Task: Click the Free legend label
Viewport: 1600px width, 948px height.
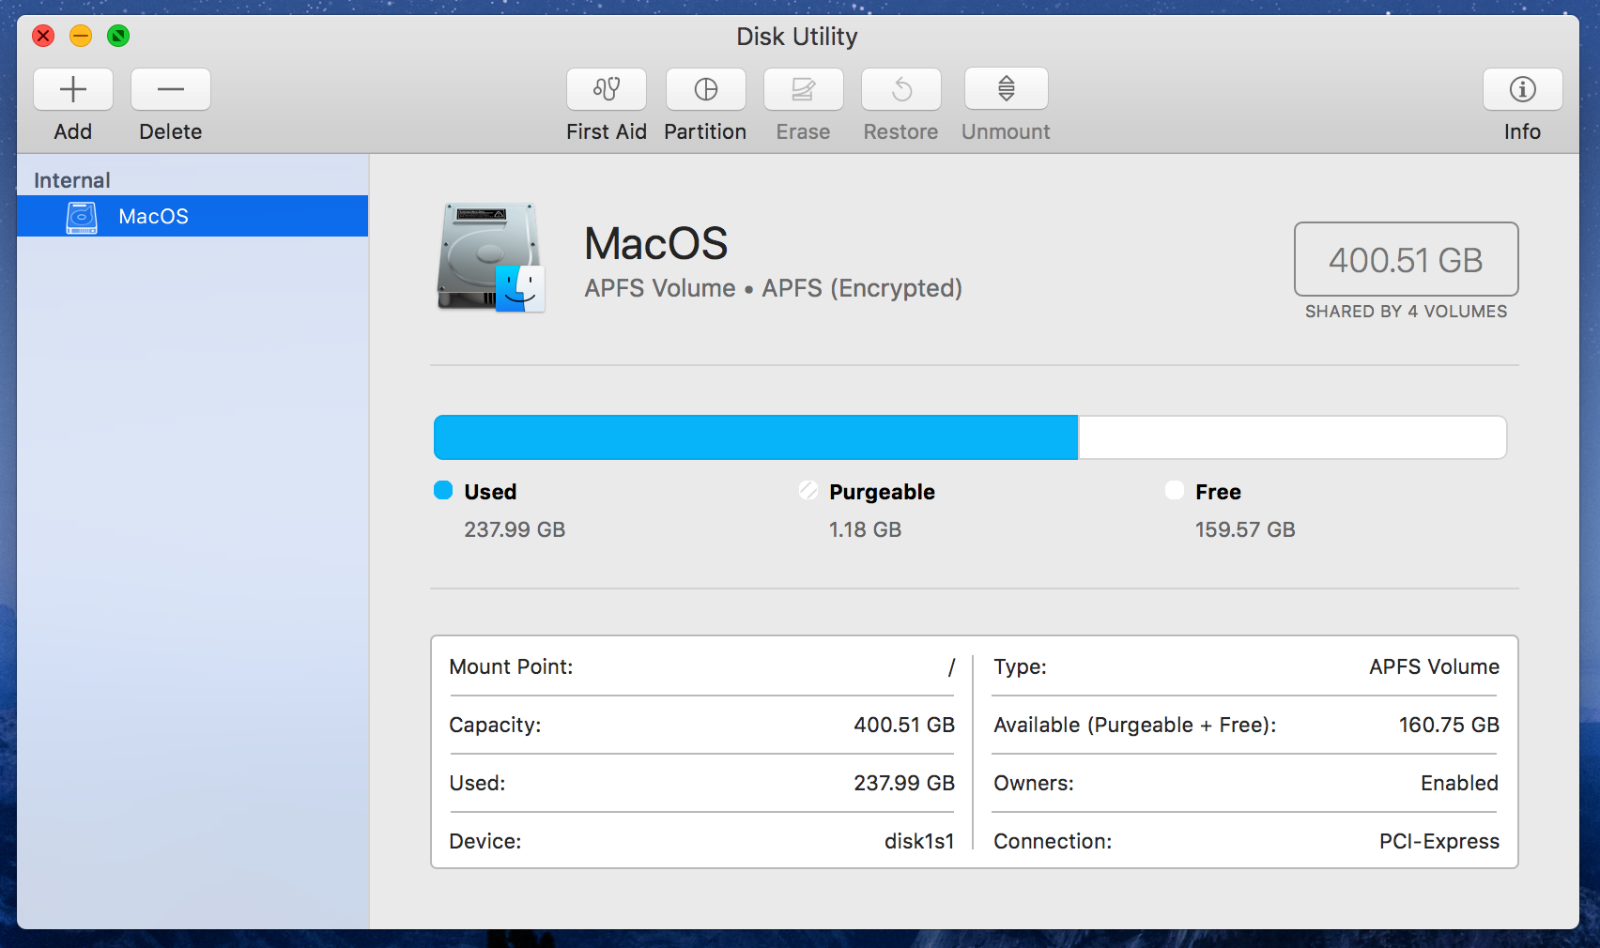Action: (1218, 492)
